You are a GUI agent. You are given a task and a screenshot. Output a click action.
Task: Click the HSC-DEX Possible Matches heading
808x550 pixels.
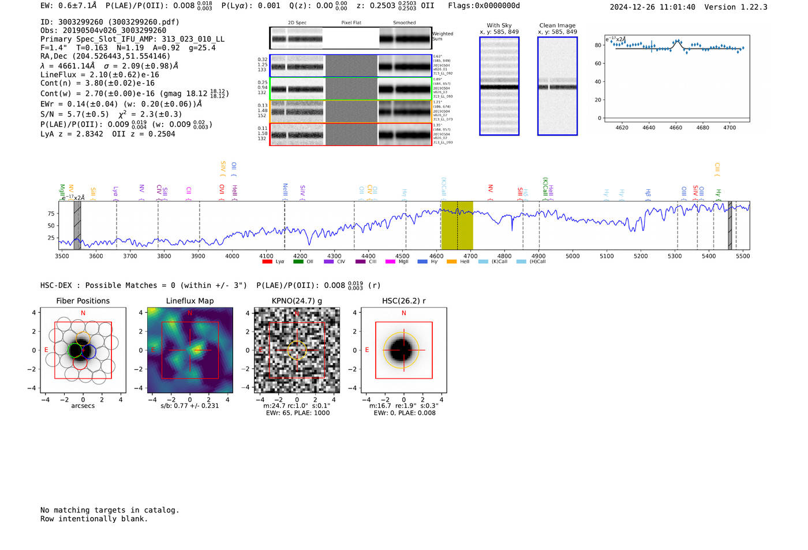point(144,285)
